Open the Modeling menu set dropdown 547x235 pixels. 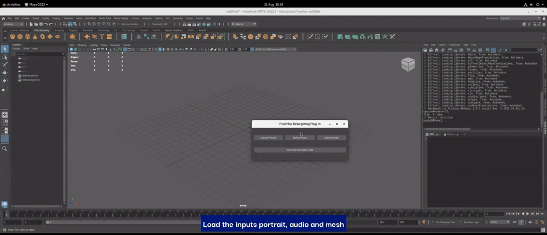(14, 24)
